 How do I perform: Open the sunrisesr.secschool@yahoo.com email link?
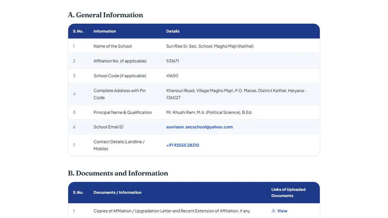(x=199, y=127)
